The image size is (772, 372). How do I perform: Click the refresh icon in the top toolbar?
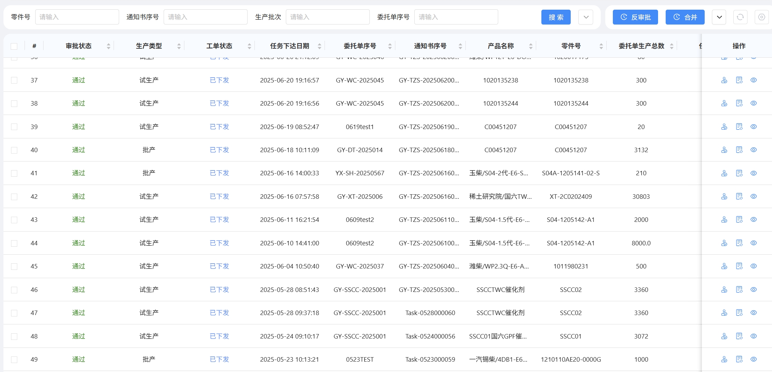(x=740, y=17)
